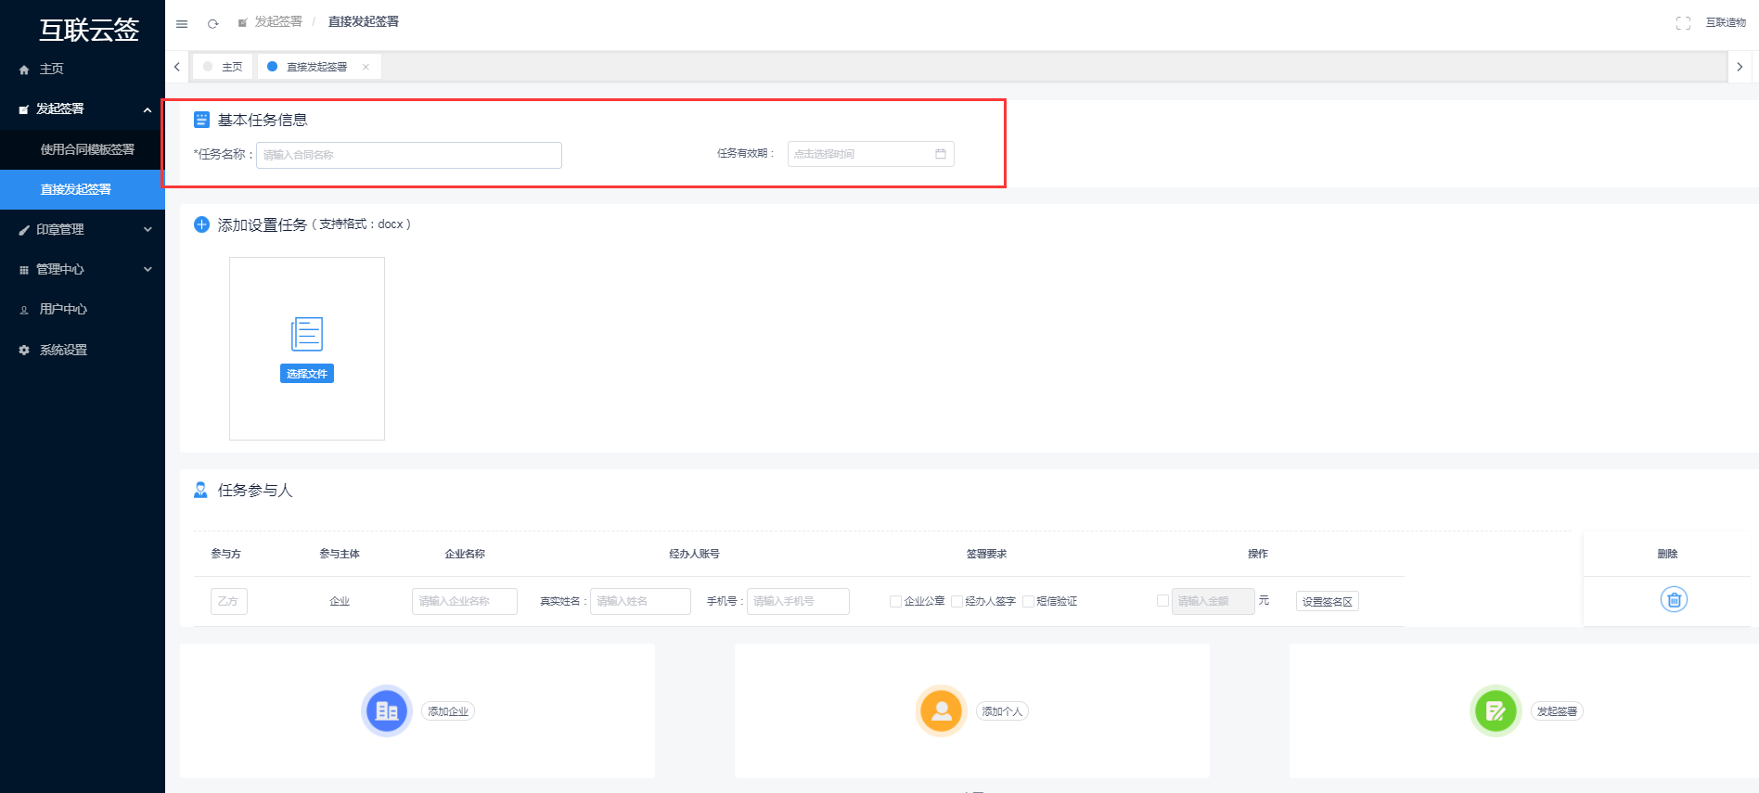Collapse sidebar with the hamburger menu icon
The height and width of the screenshot is (793, 1759).
click(182, 23)
